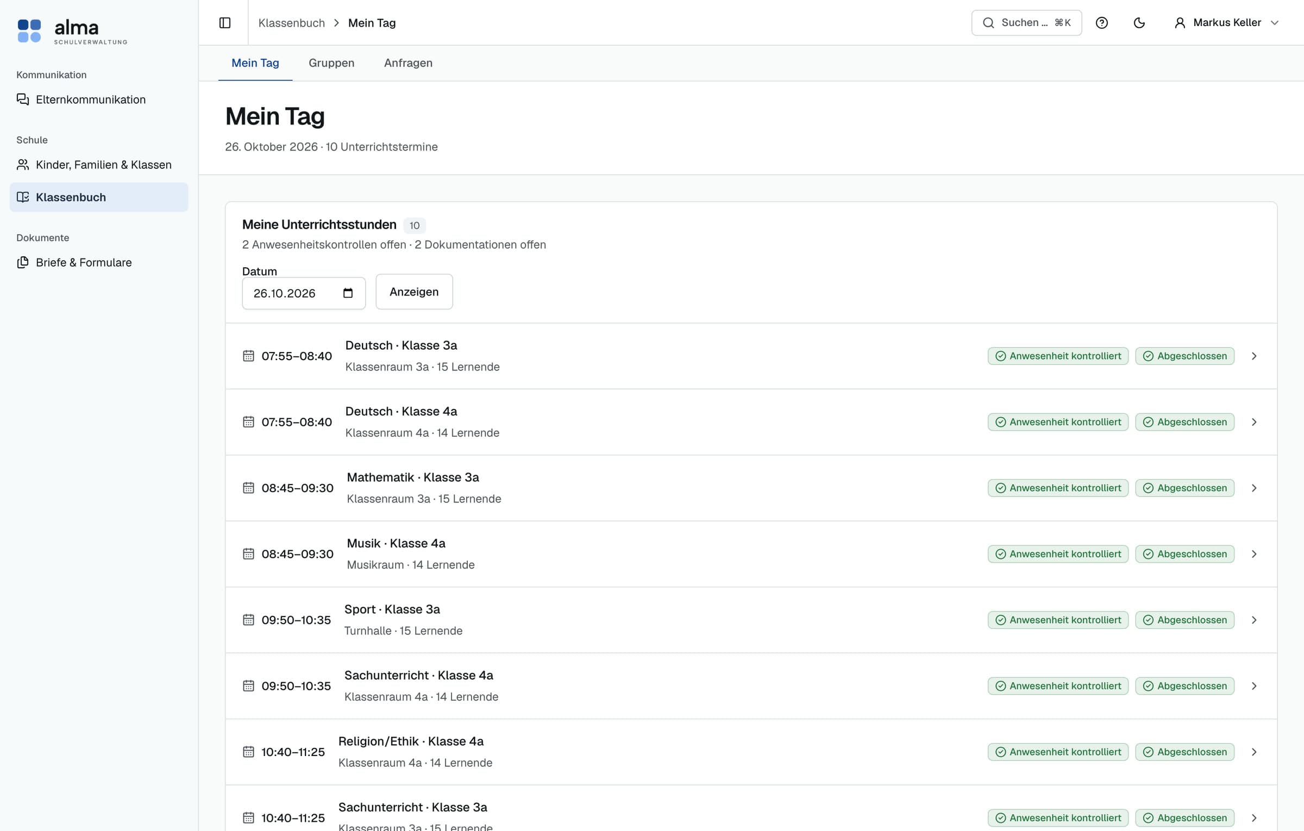Click calendar icon of Religion/Ethik row
The image size is (1304, 831).
(248, 752)
